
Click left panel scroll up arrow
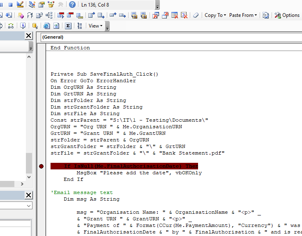[29, 57]
